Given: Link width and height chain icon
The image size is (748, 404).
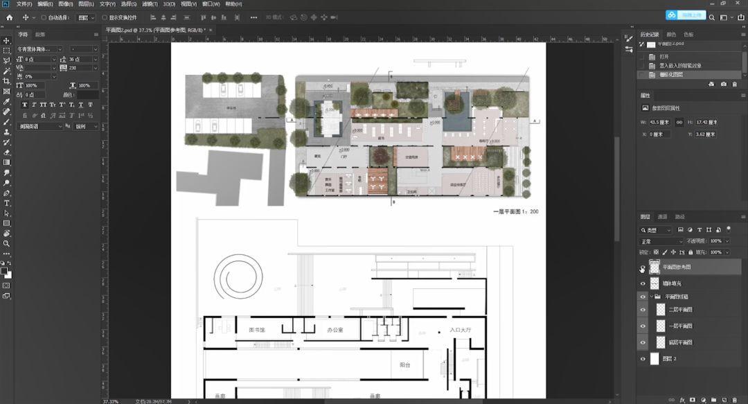Looking at the screenshot, I should [679, 122].
